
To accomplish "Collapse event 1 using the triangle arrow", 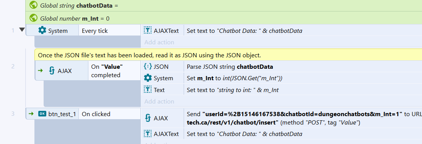I will 22,30.
